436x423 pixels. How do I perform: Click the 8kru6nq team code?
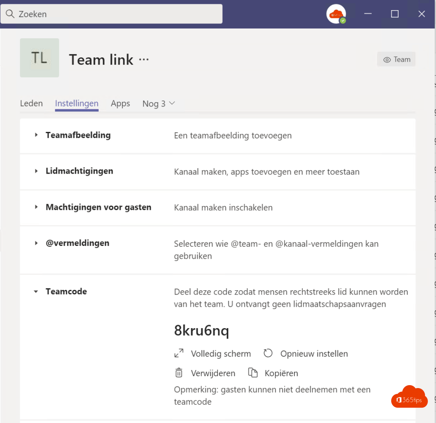pos(201,331)
